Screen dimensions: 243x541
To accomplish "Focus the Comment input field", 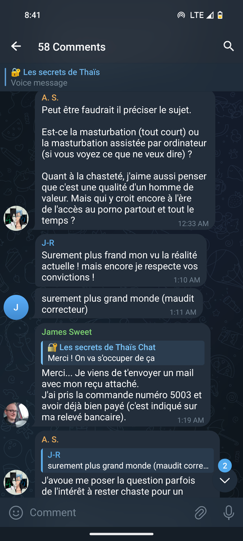I will [110, 512].
